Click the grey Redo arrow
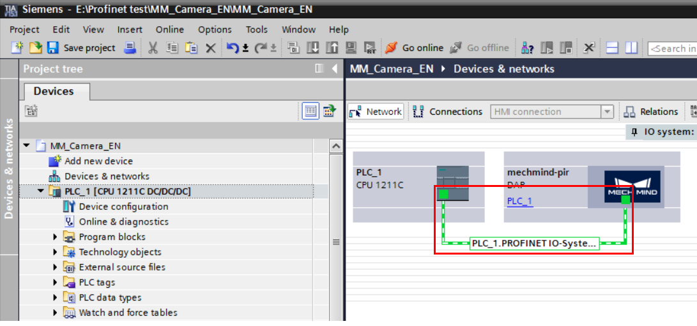697x326 pixels. click(x=261, y=47)
